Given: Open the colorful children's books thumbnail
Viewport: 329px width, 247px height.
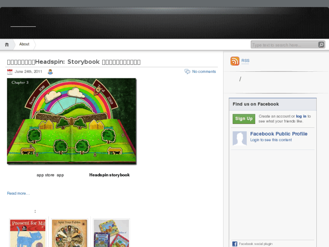Looking at the screenshot, I should coord(111,233).
